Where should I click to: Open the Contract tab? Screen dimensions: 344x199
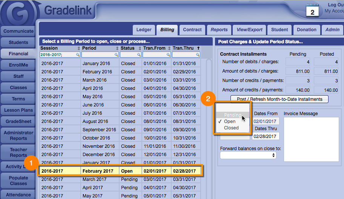pos(192,30)
